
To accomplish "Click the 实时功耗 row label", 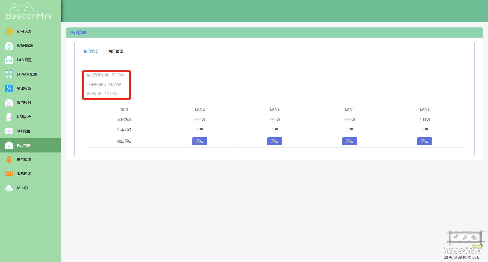I will tap(124, 120).
